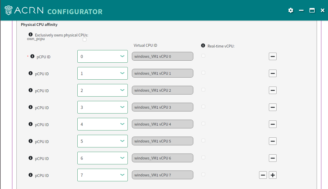
Task: Click the ACRN Configurator logo
Action: [54, 11]
